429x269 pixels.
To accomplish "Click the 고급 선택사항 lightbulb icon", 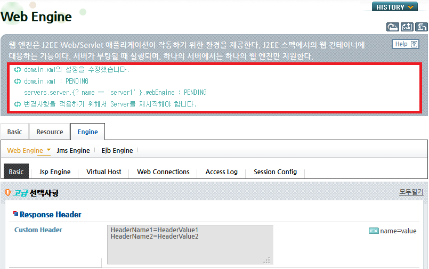I will tap(7, 193).
